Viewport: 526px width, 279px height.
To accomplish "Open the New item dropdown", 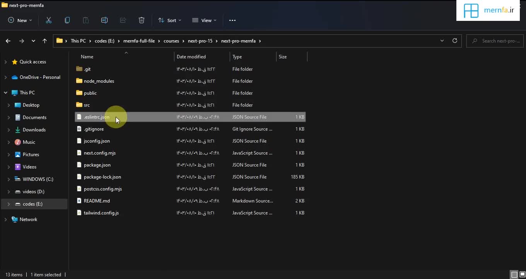I will click(20, 20).
